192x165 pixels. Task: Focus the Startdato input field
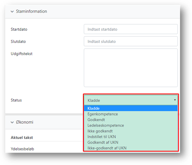(x=131, y=29)
